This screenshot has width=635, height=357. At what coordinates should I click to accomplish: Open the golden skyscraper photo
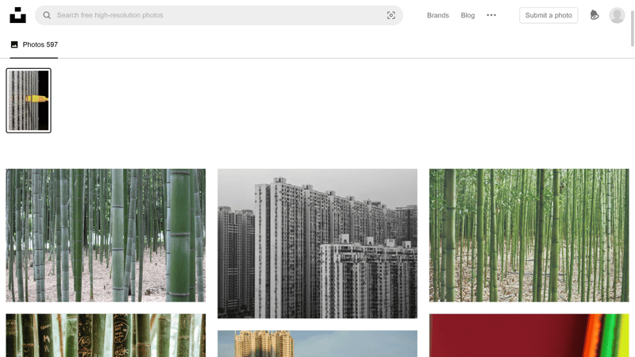317,344
